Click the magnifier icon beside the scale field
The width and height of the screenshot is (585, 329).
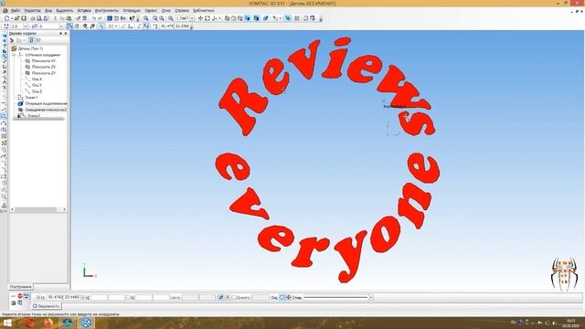point(171,18)
